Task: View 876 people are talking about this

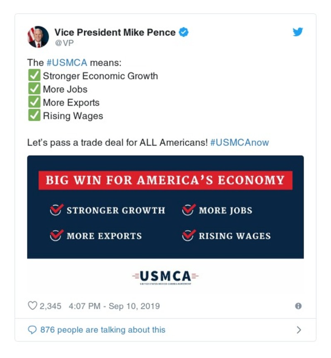Action: (x=103, y=330)
